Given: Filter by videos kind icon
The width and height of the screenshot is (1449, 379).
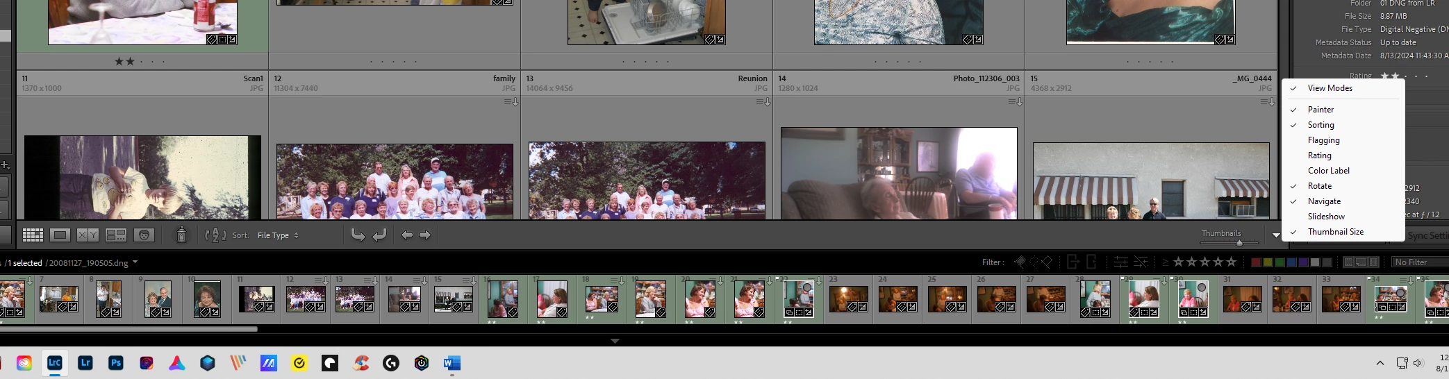Looking at the screenshot, I should pos(1373,262).
